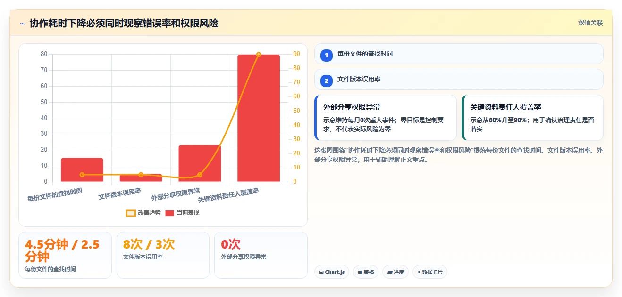Image resolution: width=622 pixels, height=297 pixels.
Task: Click the 4.5分钟 / 2.5分钟 metric card
Action: pos(65,255)
